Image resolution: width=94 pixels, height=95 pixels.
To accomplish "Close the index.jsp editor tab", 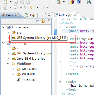I will 76,15.
